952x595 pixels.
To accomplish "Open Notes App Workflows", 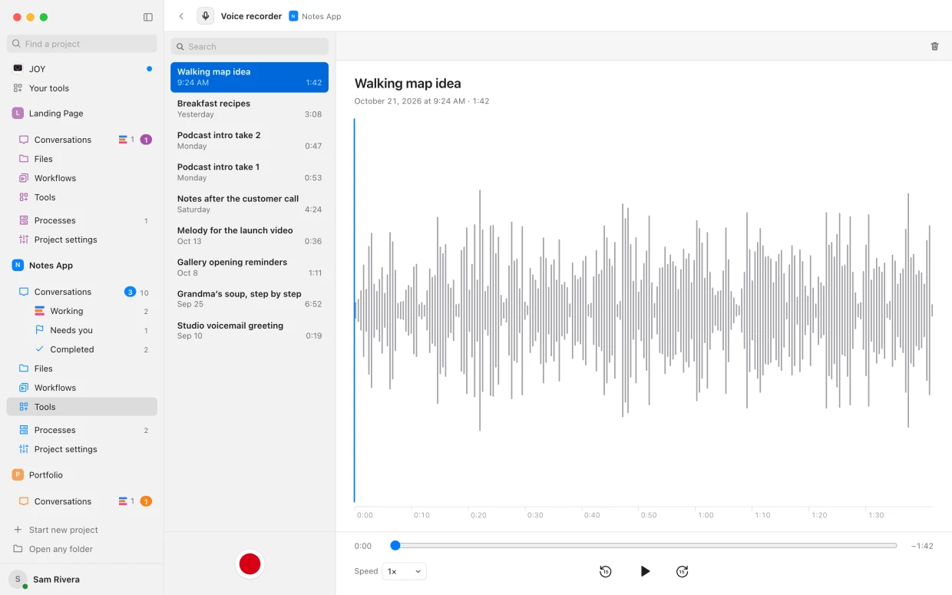I will point(82,388).
